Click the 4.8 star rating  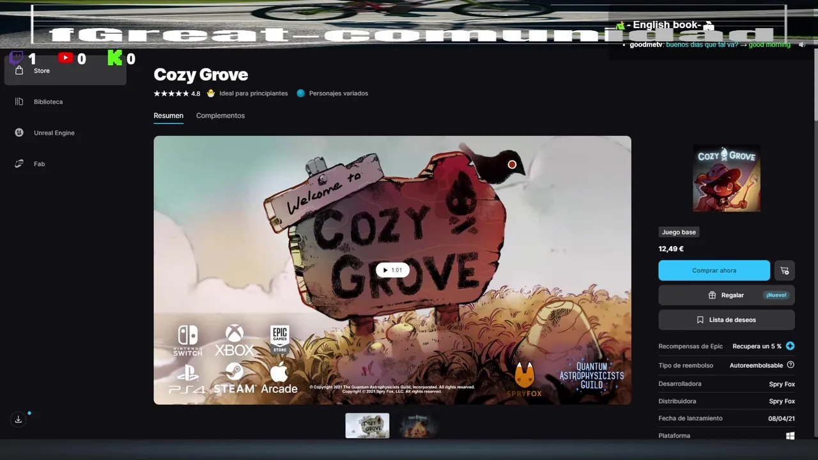point(177,93)
